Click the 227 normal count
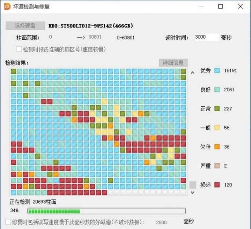Image resolution: width=251 pixels, height=229 pixels. tap(228, 109)
